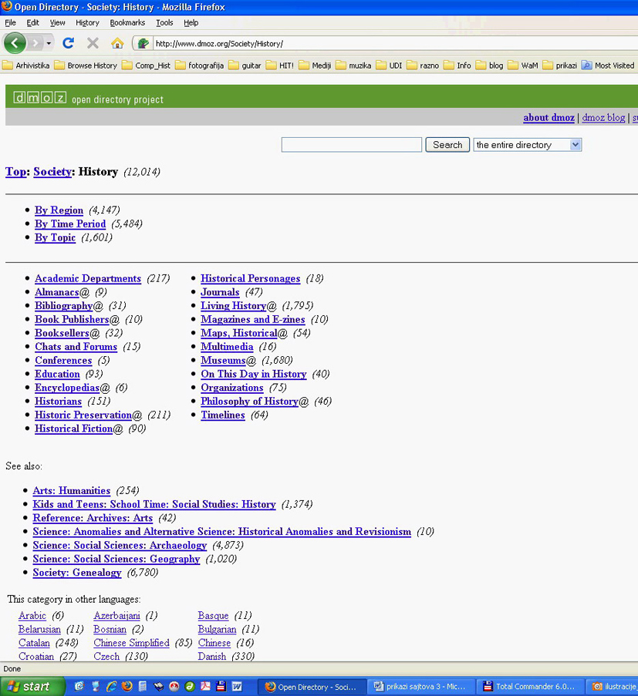Click the dmoz search text field

click(x=351, y=145)
